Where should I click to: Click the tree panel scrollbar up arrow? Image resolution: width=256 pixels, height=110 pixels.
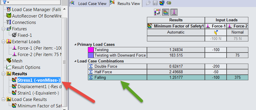(x=64, y=9)
